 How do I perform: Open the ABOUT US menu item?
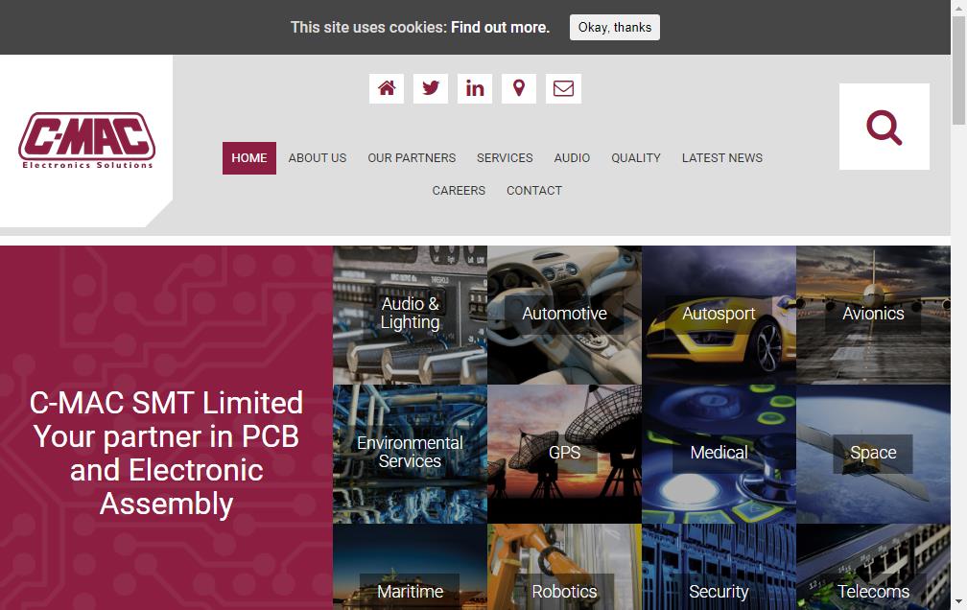tap(318, 158)
